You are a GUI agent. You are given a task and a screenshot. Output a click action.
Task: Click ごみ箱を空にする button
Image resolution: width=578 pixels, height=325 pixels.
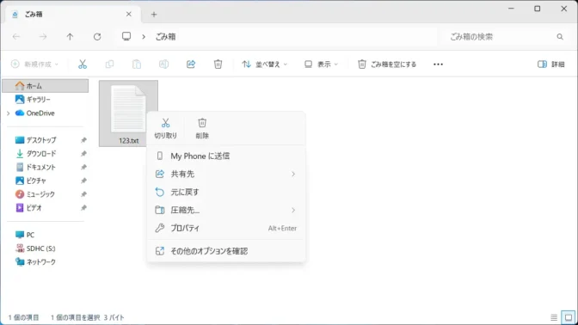pyautogui.click(x=387, y=64)
